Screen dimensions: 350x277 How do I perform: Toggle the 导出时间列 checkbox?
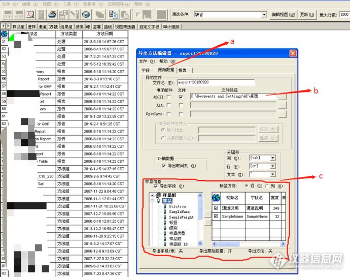click(x=164, y=166)
